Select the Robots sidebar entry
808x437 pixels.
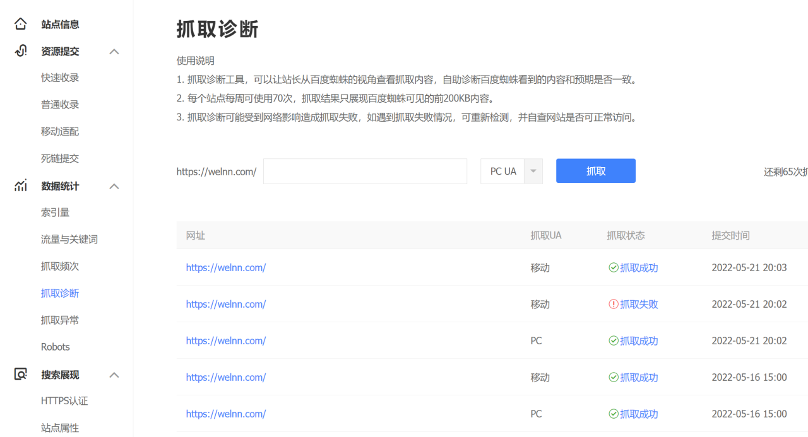coord(55,346)
